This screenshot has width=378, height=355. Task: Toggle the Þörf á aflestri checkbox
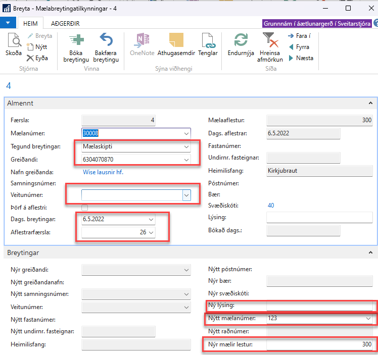coord(85,208)
